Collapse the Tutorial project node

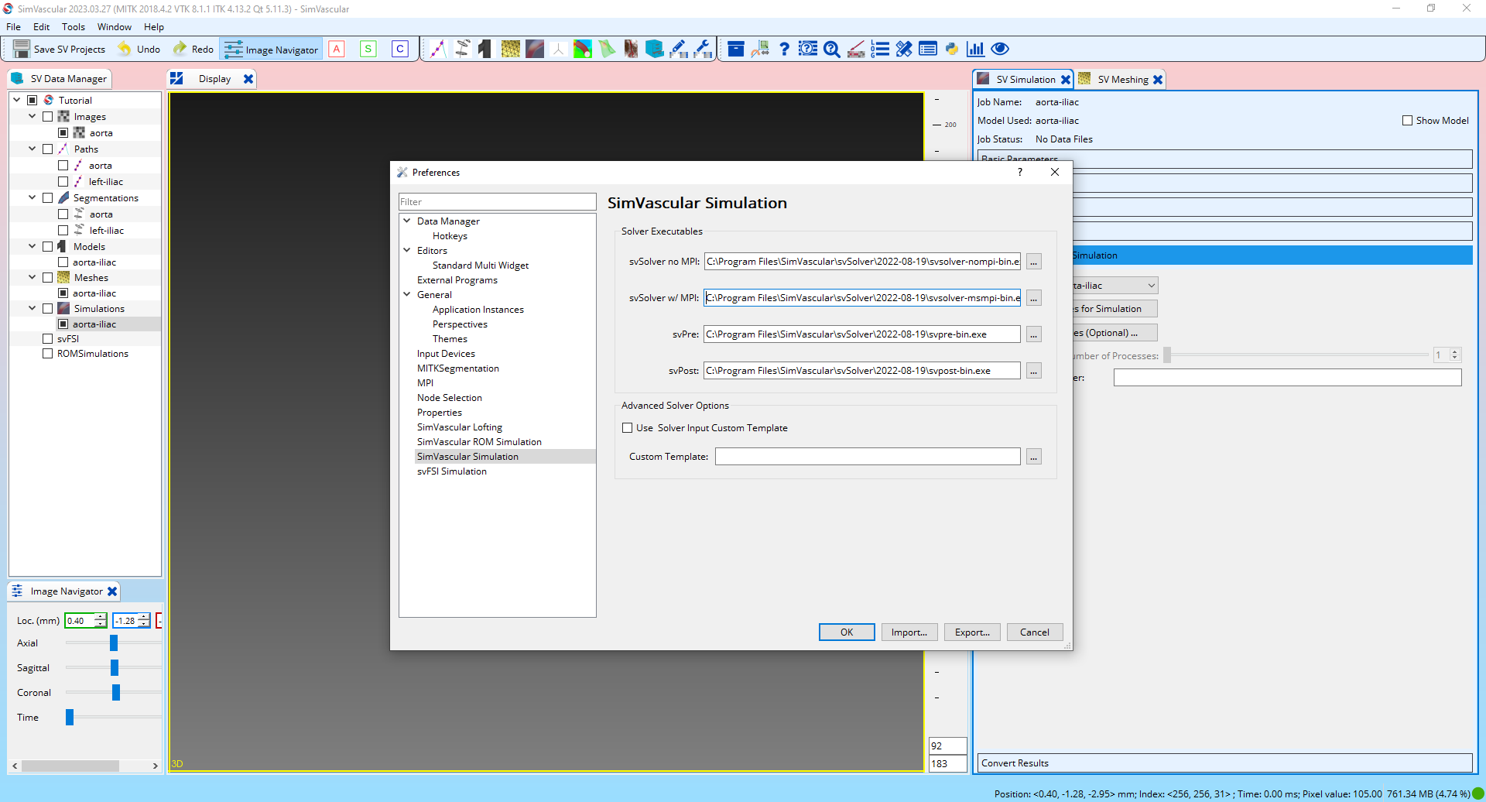tap(16, 100)
